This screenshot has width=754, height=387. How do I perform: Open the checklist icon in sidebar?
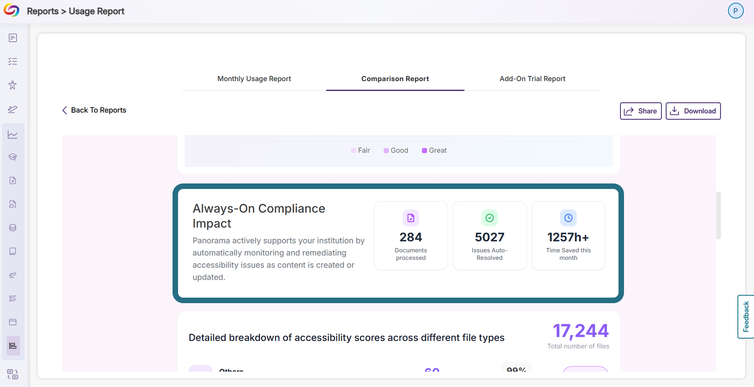point(13,61)
